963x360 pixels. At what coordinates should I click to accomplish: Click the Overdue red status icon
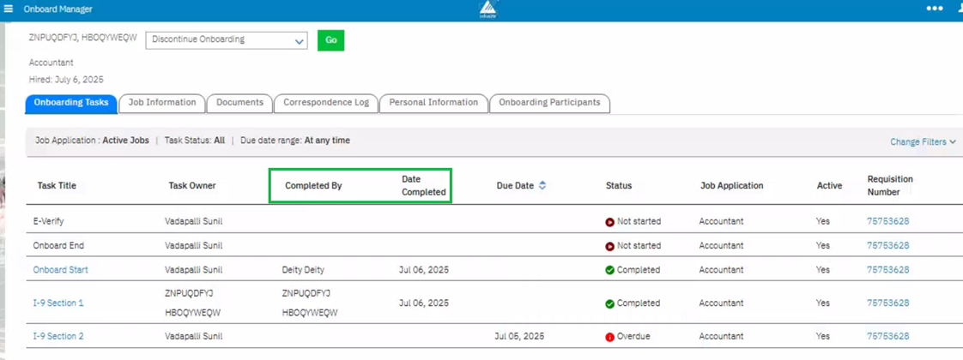click(609, 337)
